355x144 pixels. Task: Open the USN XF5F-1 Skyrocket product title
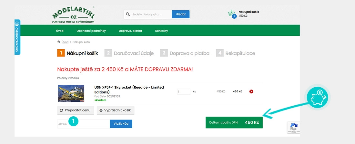point(129,90)
